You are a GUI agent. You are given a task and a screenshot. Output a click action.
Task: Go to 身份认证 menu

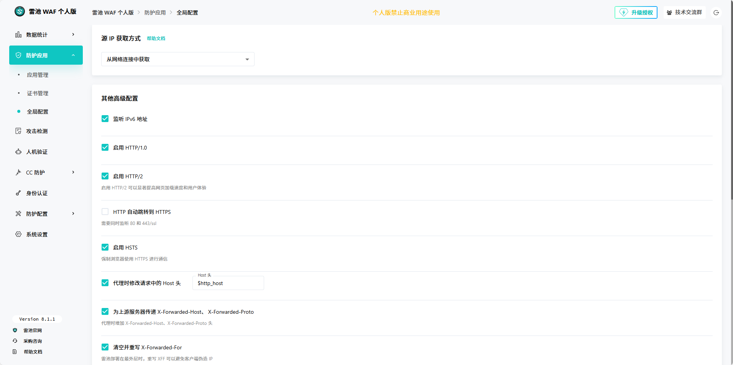[46, 193]
